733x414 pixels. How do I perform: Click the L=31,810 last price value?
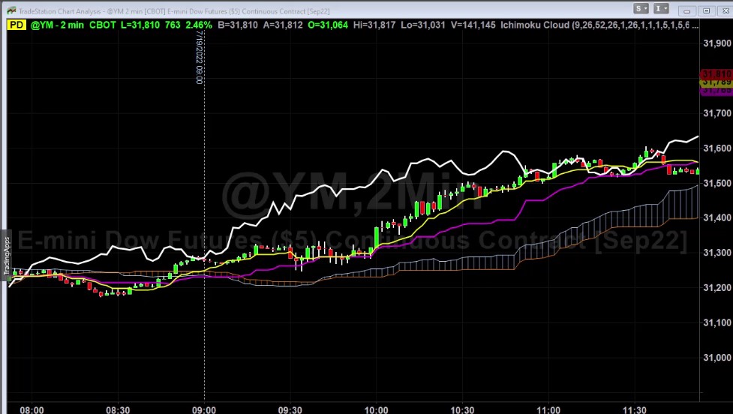coord(140,25)
